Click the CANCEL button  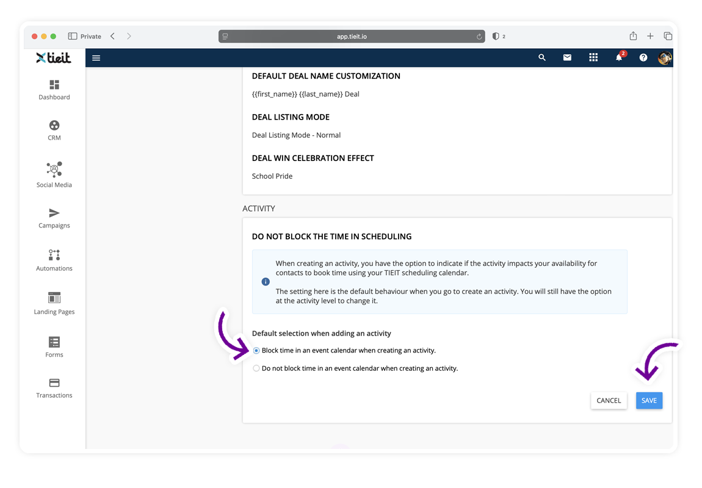pyautogui.click(x=609, y=400)
